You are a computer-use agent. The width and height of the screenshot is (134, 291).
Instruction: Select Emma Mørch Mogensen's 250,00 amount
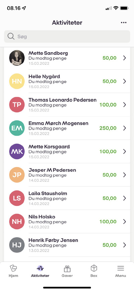(x=108, y=128)
